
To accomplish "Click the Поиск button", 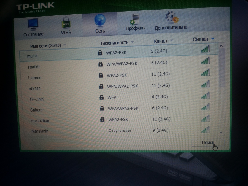I will pos(208,143).
